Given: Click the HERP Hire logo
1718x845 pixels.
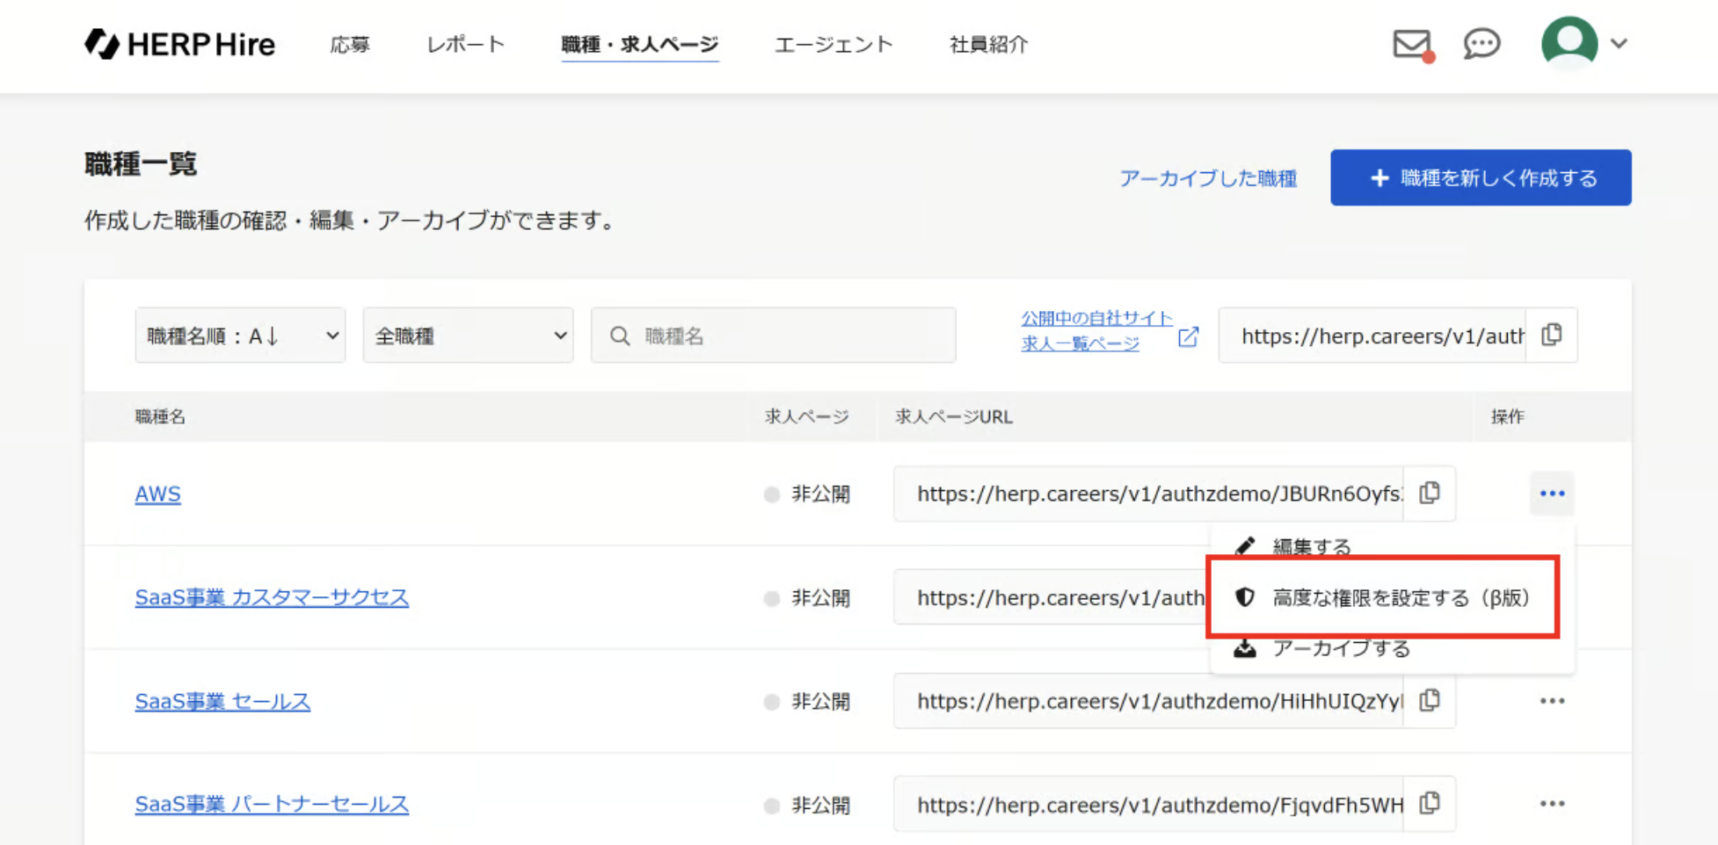Looking at the screenshot, I should point(179,44).
